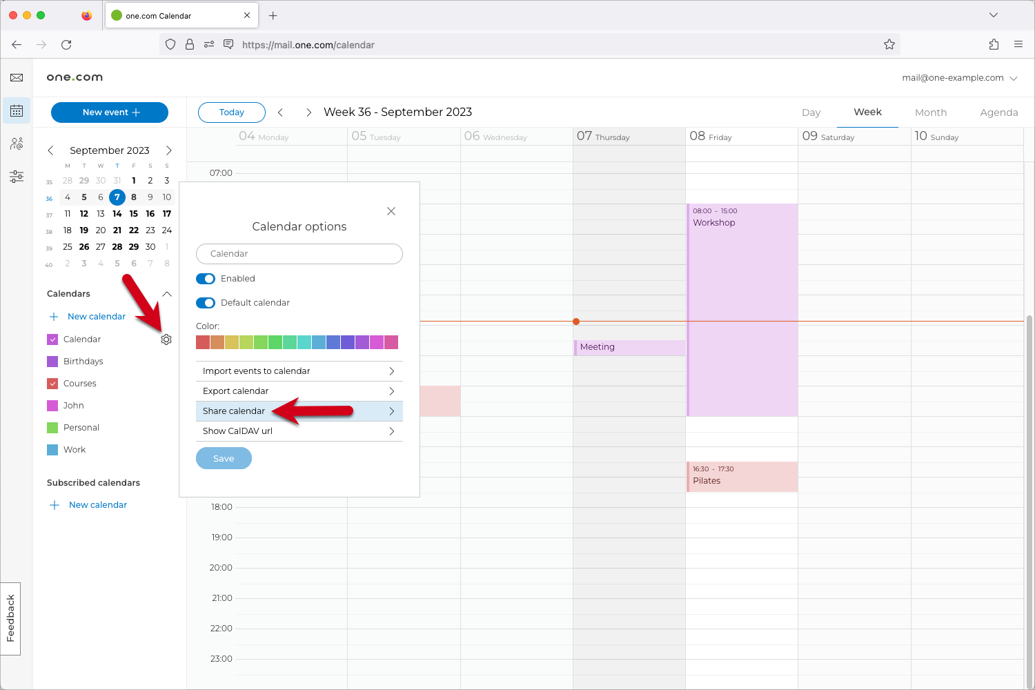
Task: Open the Contacts icon in left sidebar
Action: click(17, 144)
